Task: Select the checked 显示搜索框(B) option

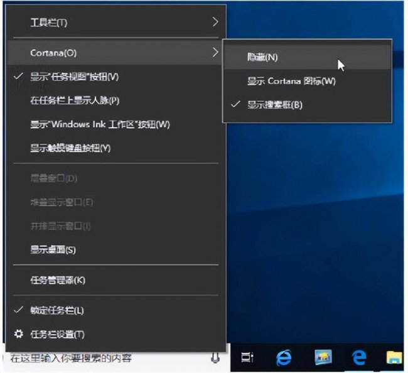Action: (308, 105)
